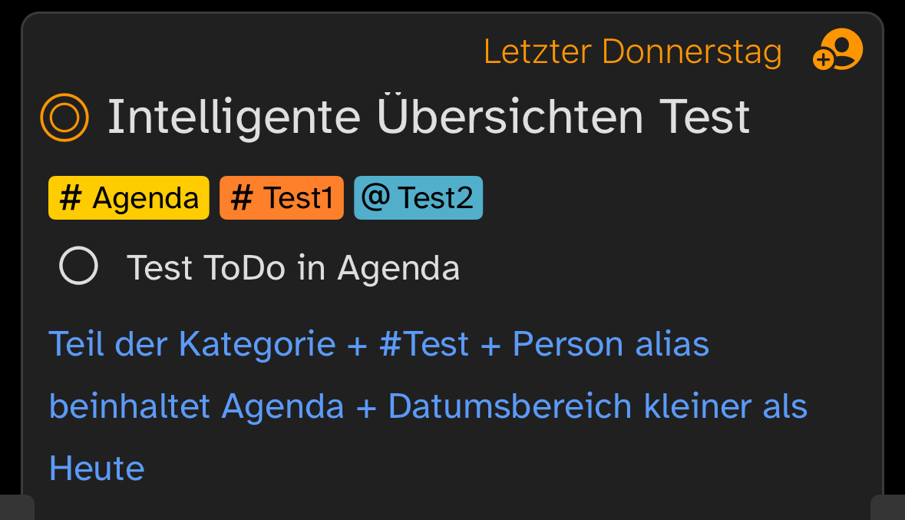Select the blue Test2 person tag

click(418, 197)
